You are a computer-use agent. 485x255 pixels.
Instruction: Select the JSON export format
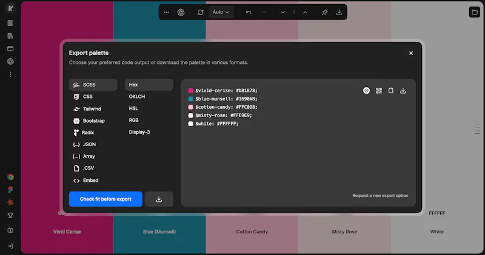93,144
